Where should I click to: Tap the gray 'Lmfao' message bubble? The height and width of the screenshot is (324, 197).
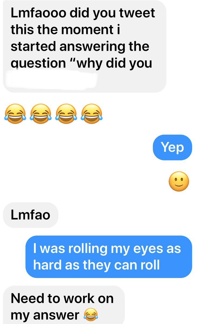(31, 215)
